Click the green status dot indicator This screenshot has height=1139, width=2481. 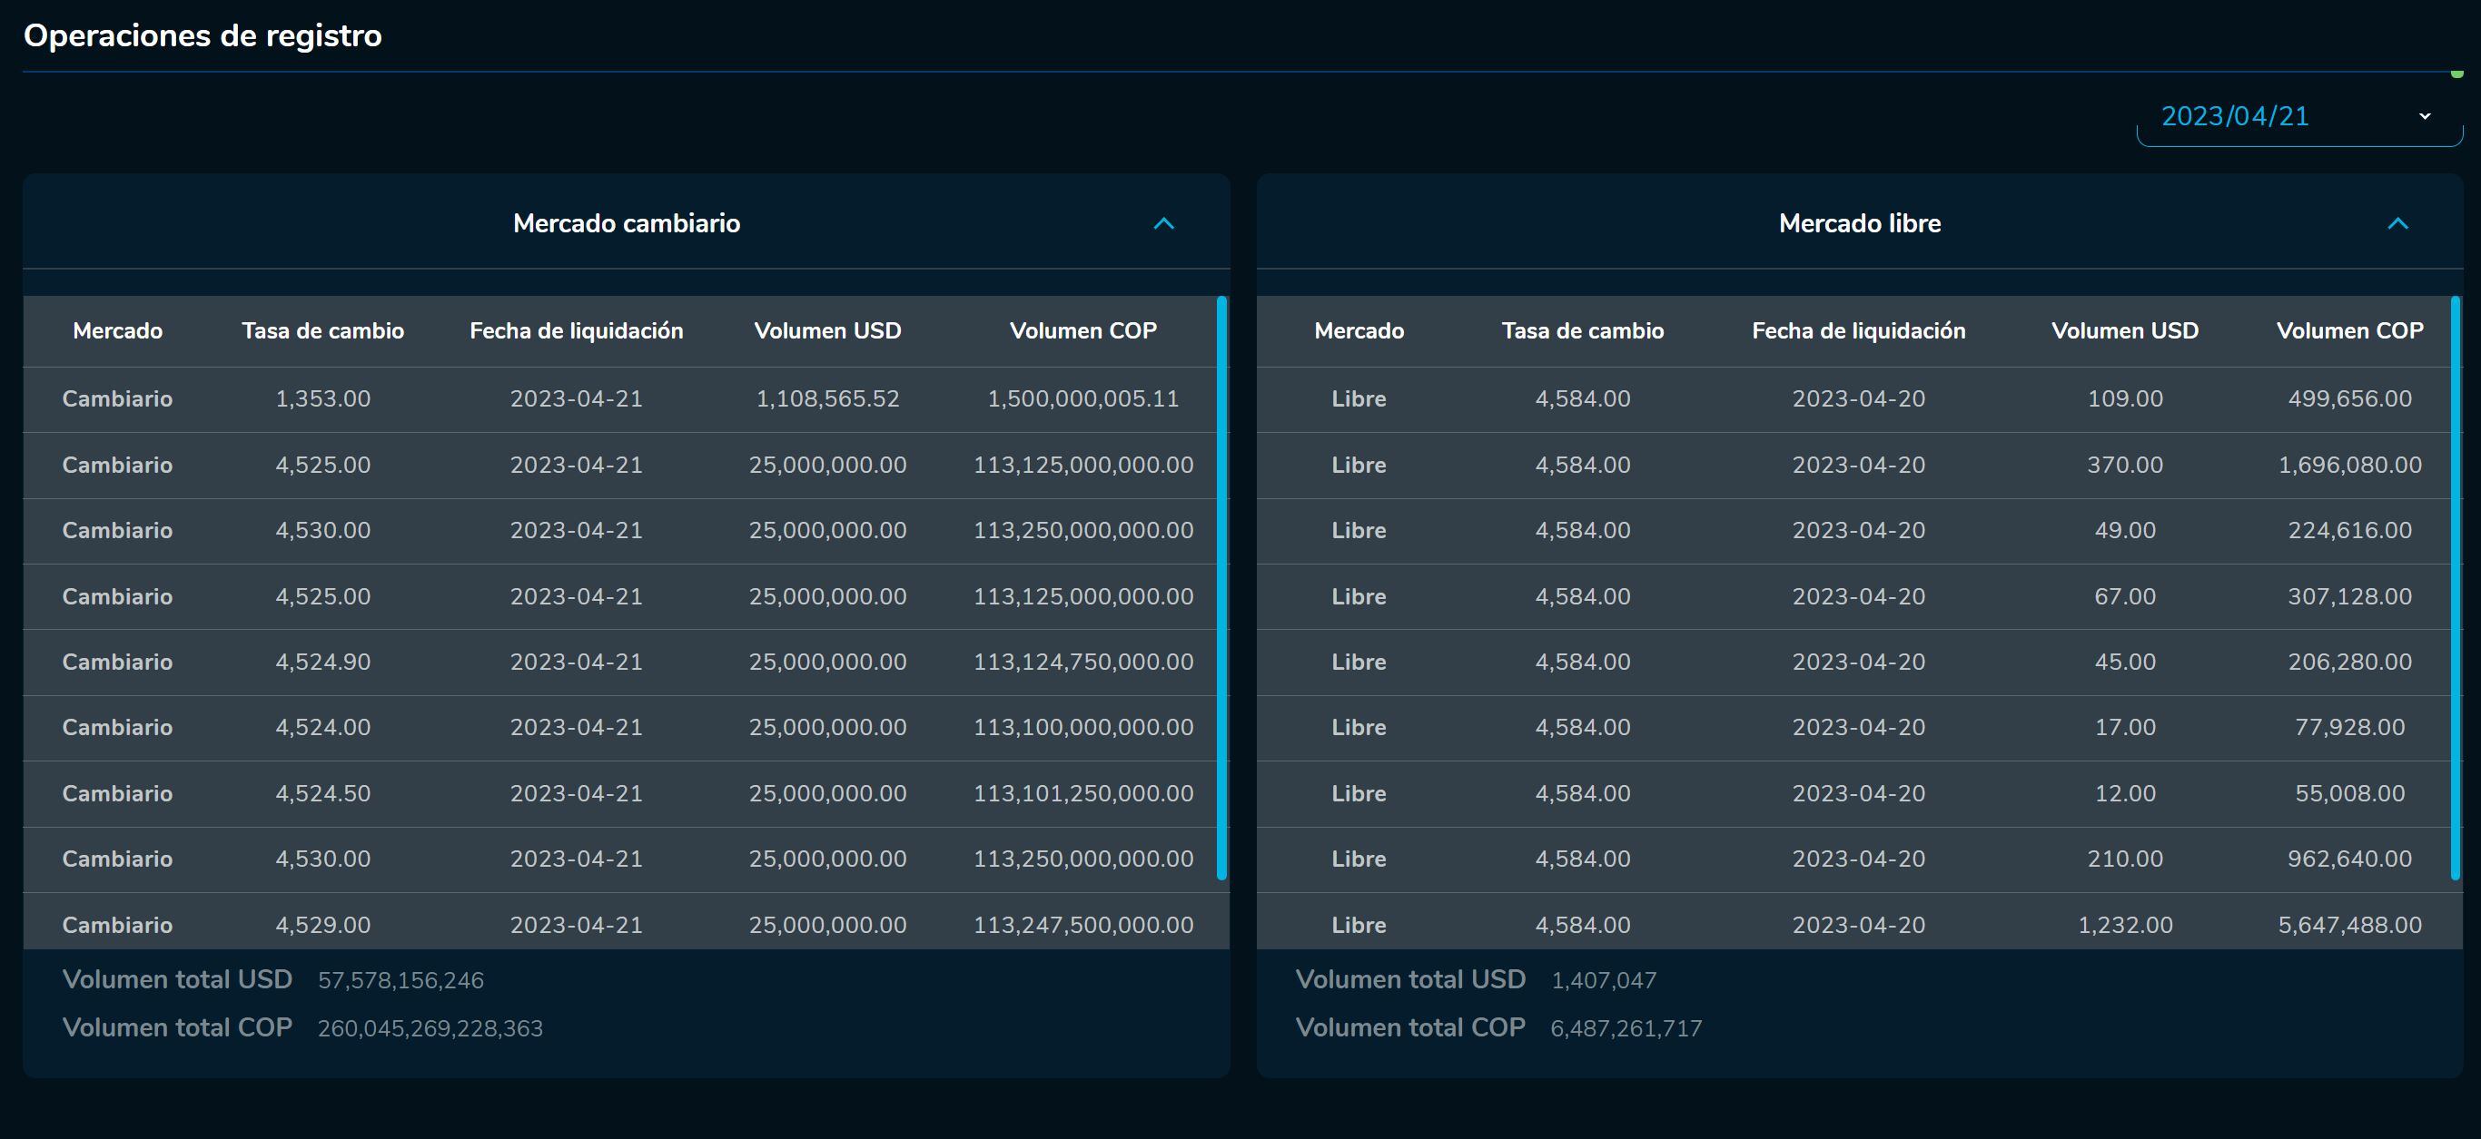pyautogui.click(x=2456, y=74)
